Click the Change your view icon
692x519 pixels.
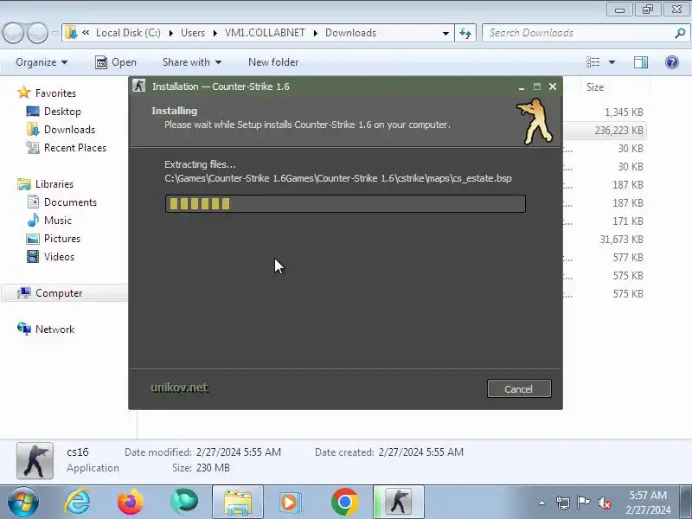(593, 62)
